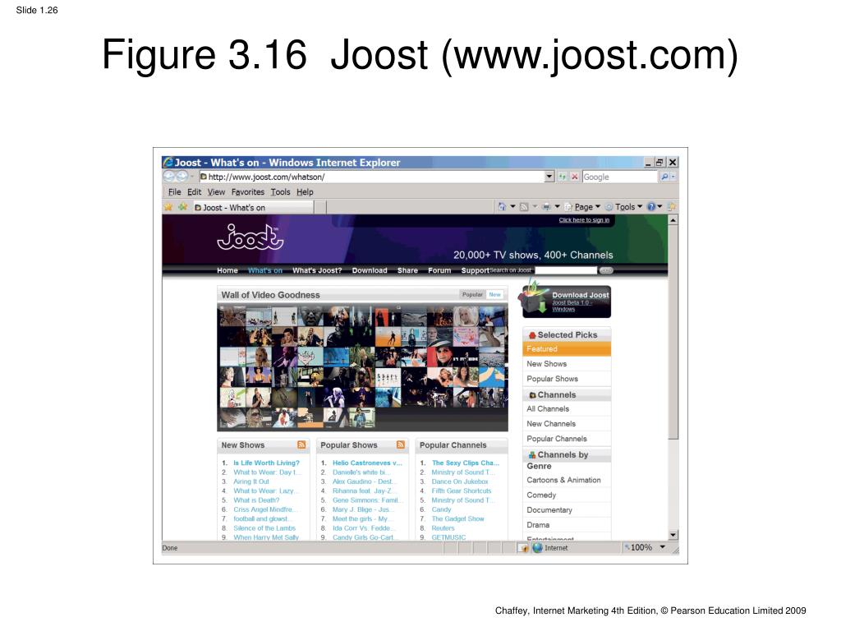Screen dimensions: 841x631
Task: Open 'Helio Castroneves v...' show
Action: (367, 463)
